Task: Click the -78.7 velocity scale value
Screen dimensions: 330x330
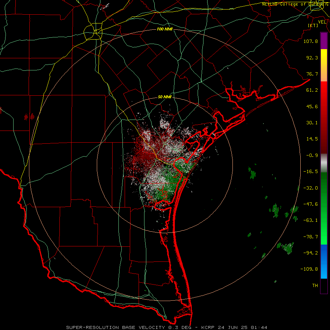Action: click(x=311, y=237)
